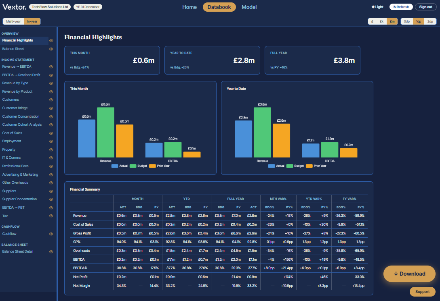This screenshot has width=440, height=301.
Task: Click the Gross Profit row label
Action: pos(82,233)
